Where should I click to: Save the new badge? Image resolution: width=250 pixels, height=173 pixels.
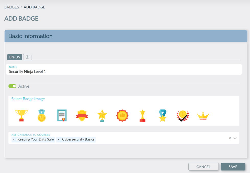tap(233, 167)
